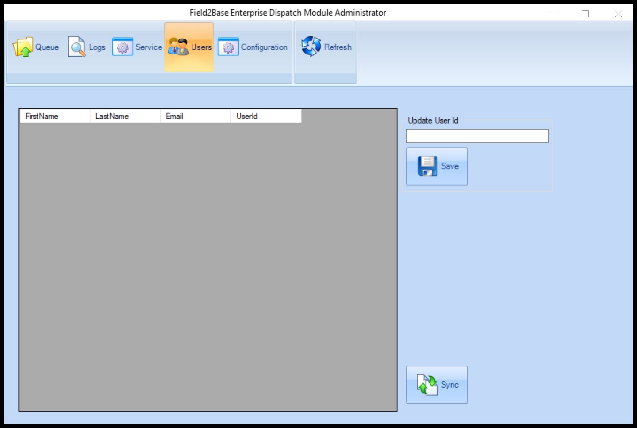Close the Dispatch Module Administrator window
Screen dimensions: 637x428
[x=618, y=14]
